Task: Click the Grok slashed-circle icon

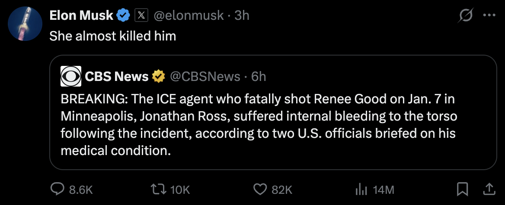Action: click(467, 16)
